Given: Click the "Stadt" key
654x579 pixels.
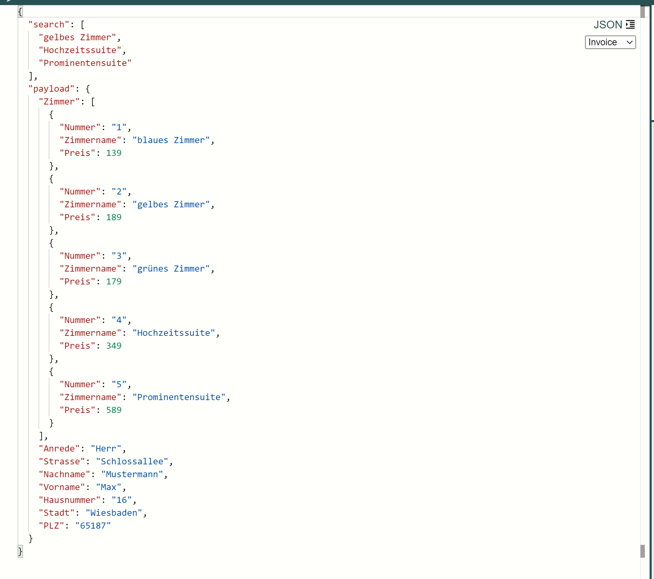Looking at the screenshot, I should click(x=56, y=513).
